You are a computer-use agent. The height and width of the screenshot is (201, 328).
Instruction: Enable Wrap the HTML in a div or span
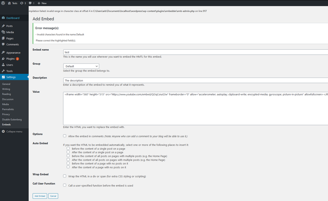point(65,176)
